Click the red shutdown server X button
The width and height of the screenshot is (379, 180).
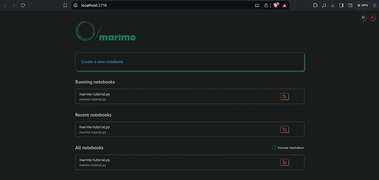[x=372, y=17]
